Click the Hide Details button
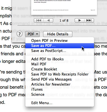Viewport: 107px width, 112px height. [x=58, y=34]
